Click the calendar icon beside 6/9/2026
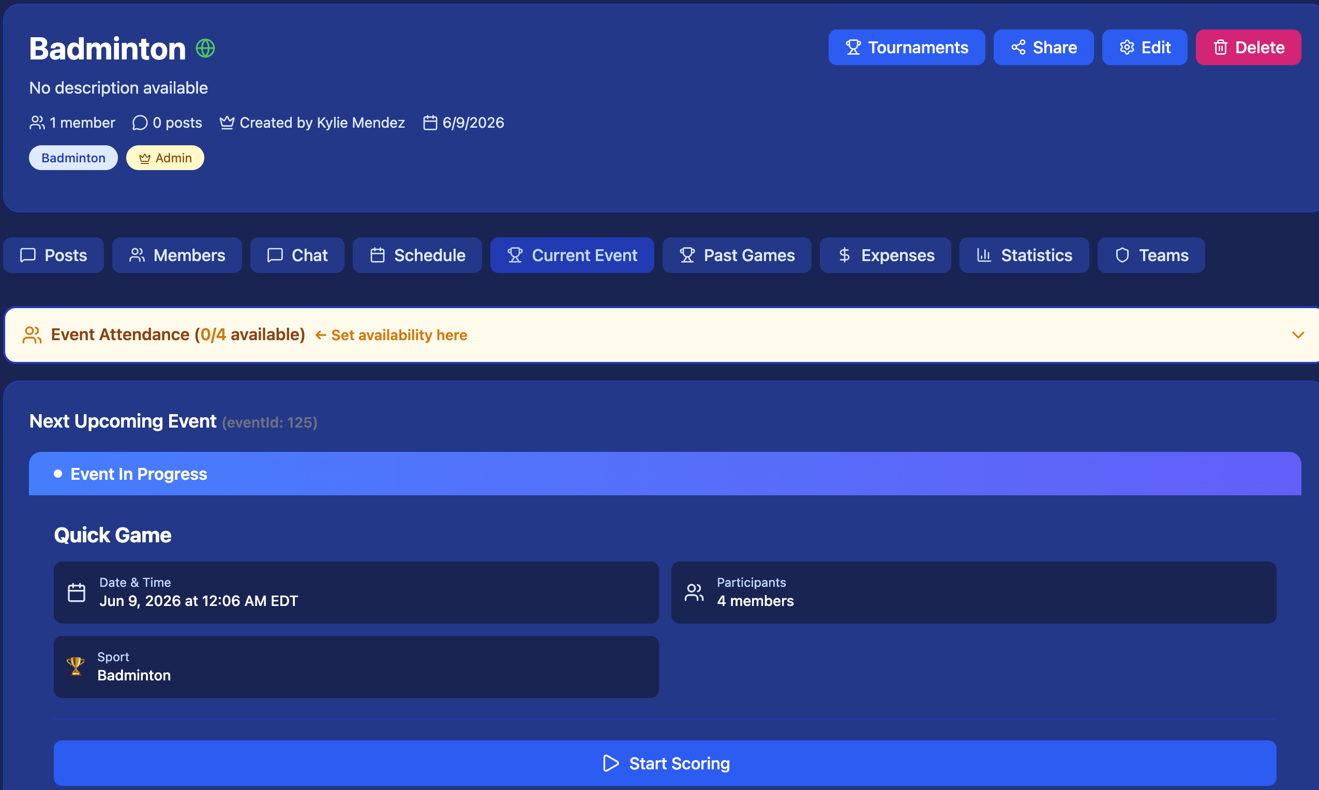Viewport: 1319px width, 790px height. tap(430, 123)
